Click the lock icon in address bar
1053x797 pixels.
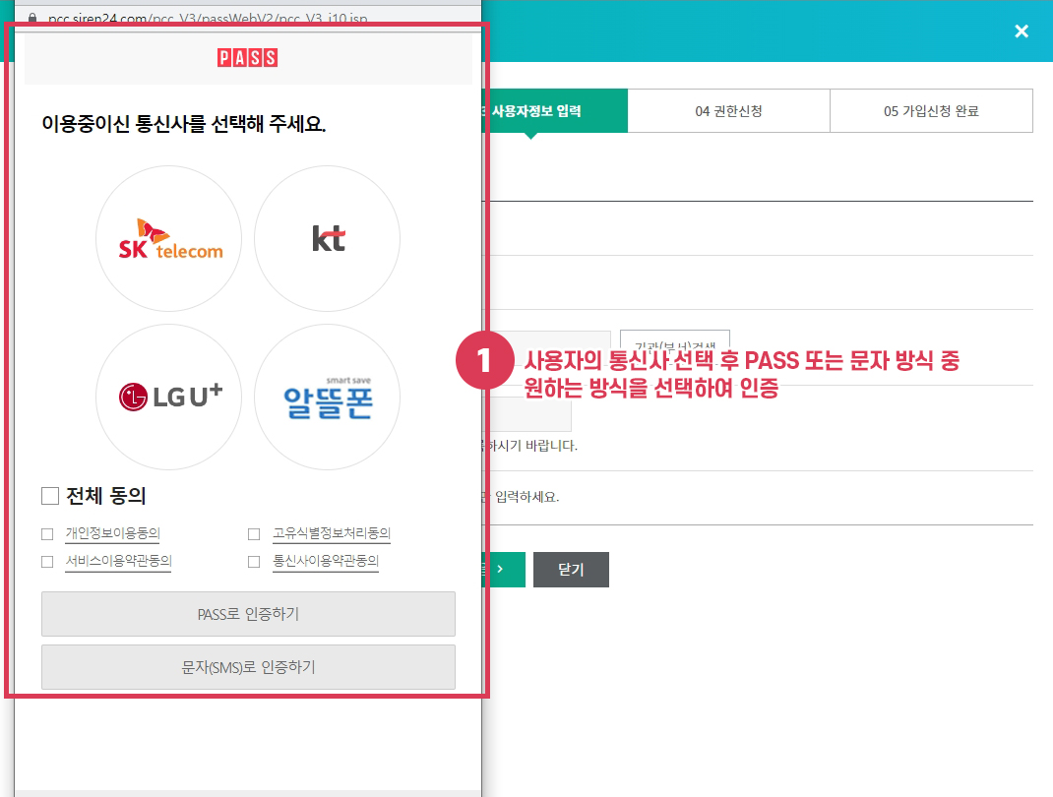(x=32, y=19)
